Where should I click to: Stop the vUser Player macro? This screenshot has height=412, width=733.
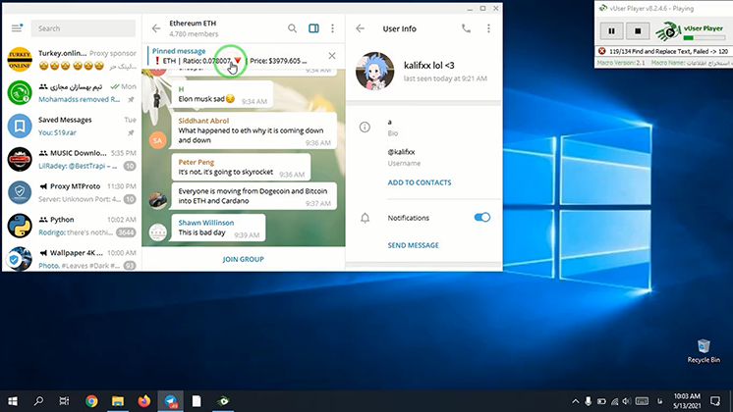click(637, 31)
